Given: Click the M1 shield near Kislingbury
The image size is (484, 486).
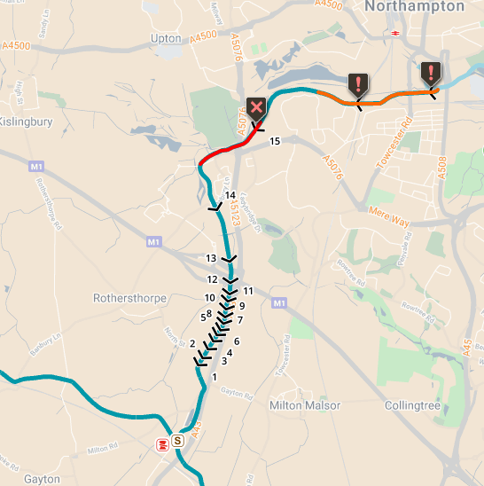Looking at the screenshot, I should click(x=36, y=167).
